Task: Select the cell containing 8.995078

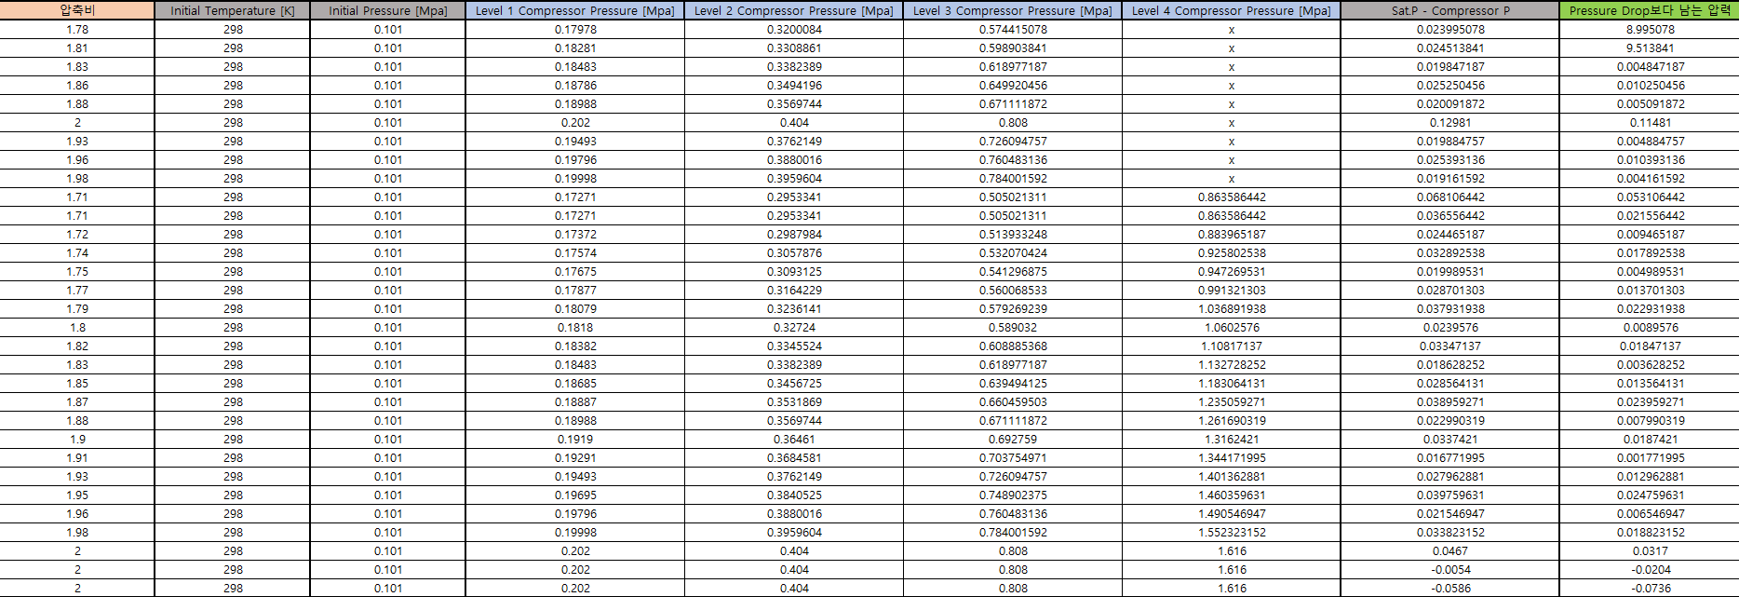Action: [x=1651, y=29]
